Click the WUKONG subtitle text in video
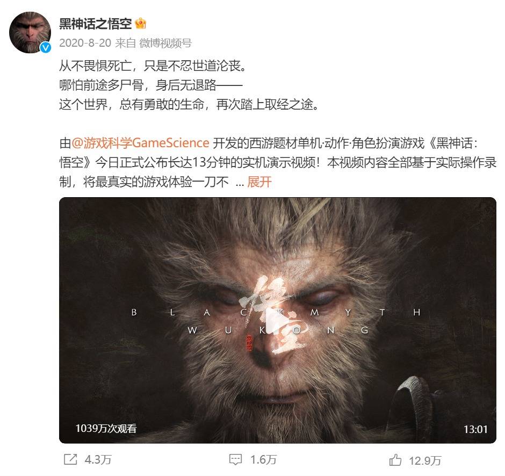 point(278,330)
